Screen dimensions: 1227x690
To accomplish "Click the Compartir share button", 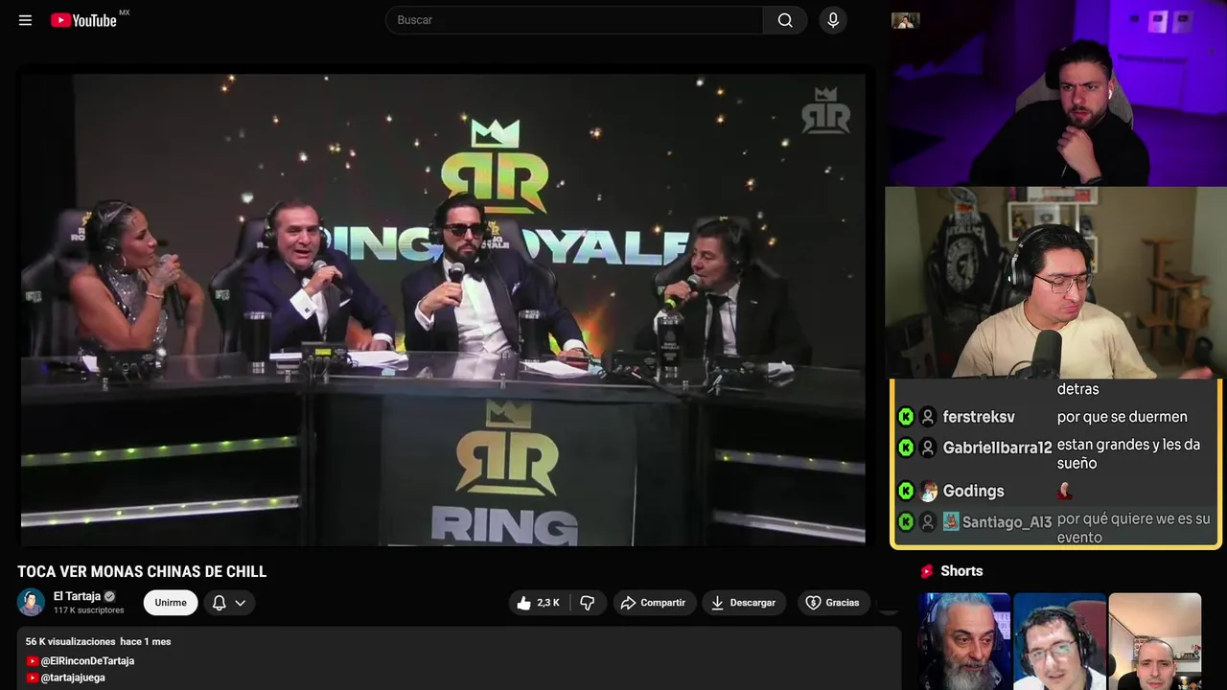I will pyautogui.click(x=654, y=603).
